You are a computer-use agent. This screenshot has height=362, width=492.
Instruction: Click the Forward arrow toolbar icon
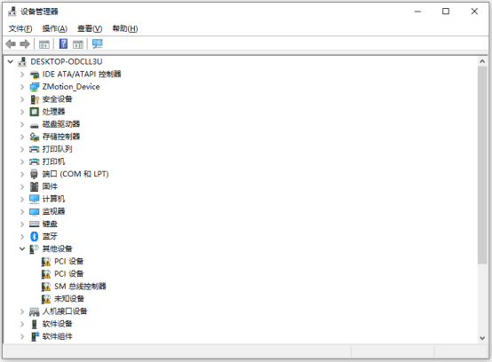click(25, 43)
